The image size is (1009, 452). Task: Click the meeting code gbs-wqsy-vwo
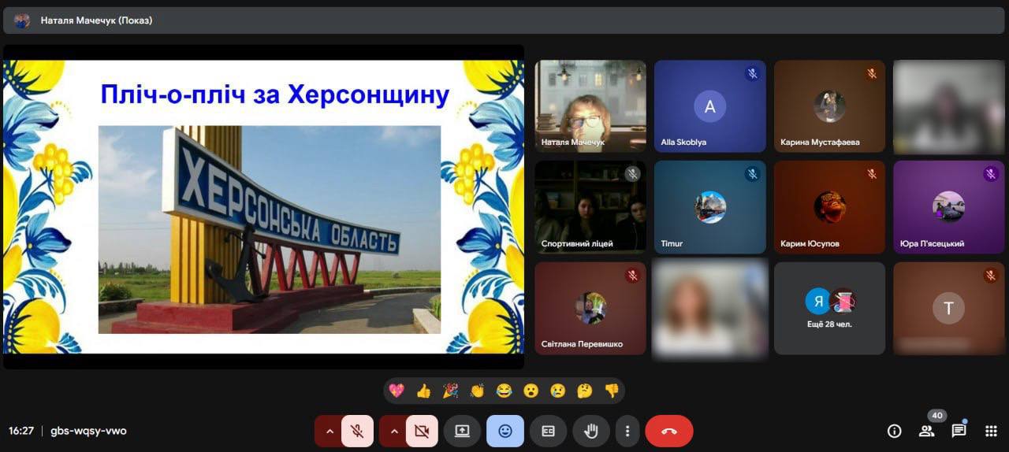88,431
